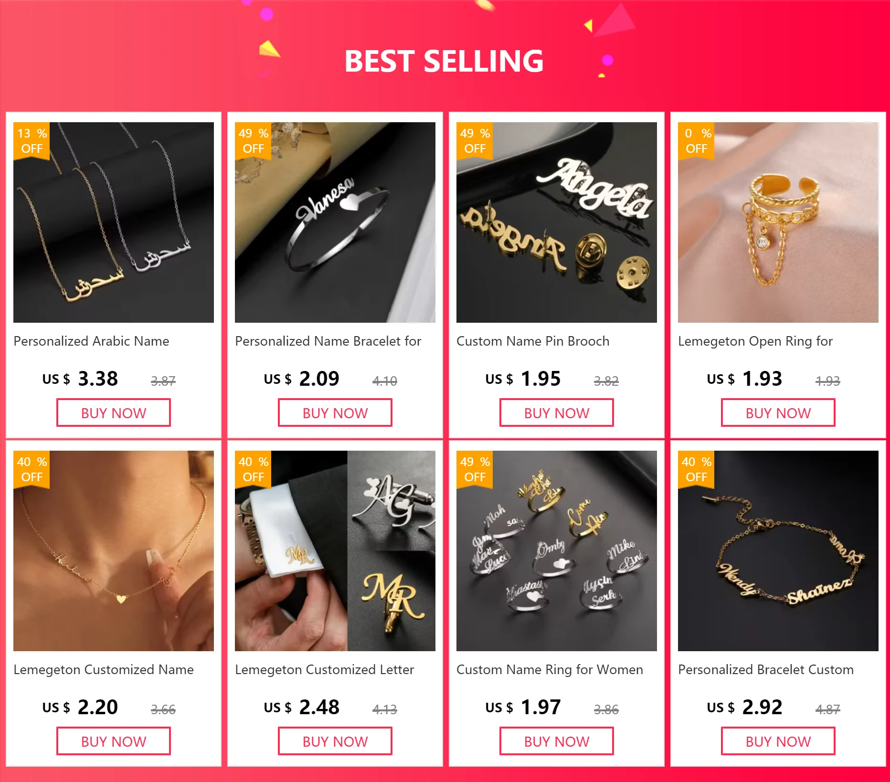The width and height of the screenshot is (890, 782).
Task: Buy the Personalized Arabic Name necklace now
Action: pos(114,413)
